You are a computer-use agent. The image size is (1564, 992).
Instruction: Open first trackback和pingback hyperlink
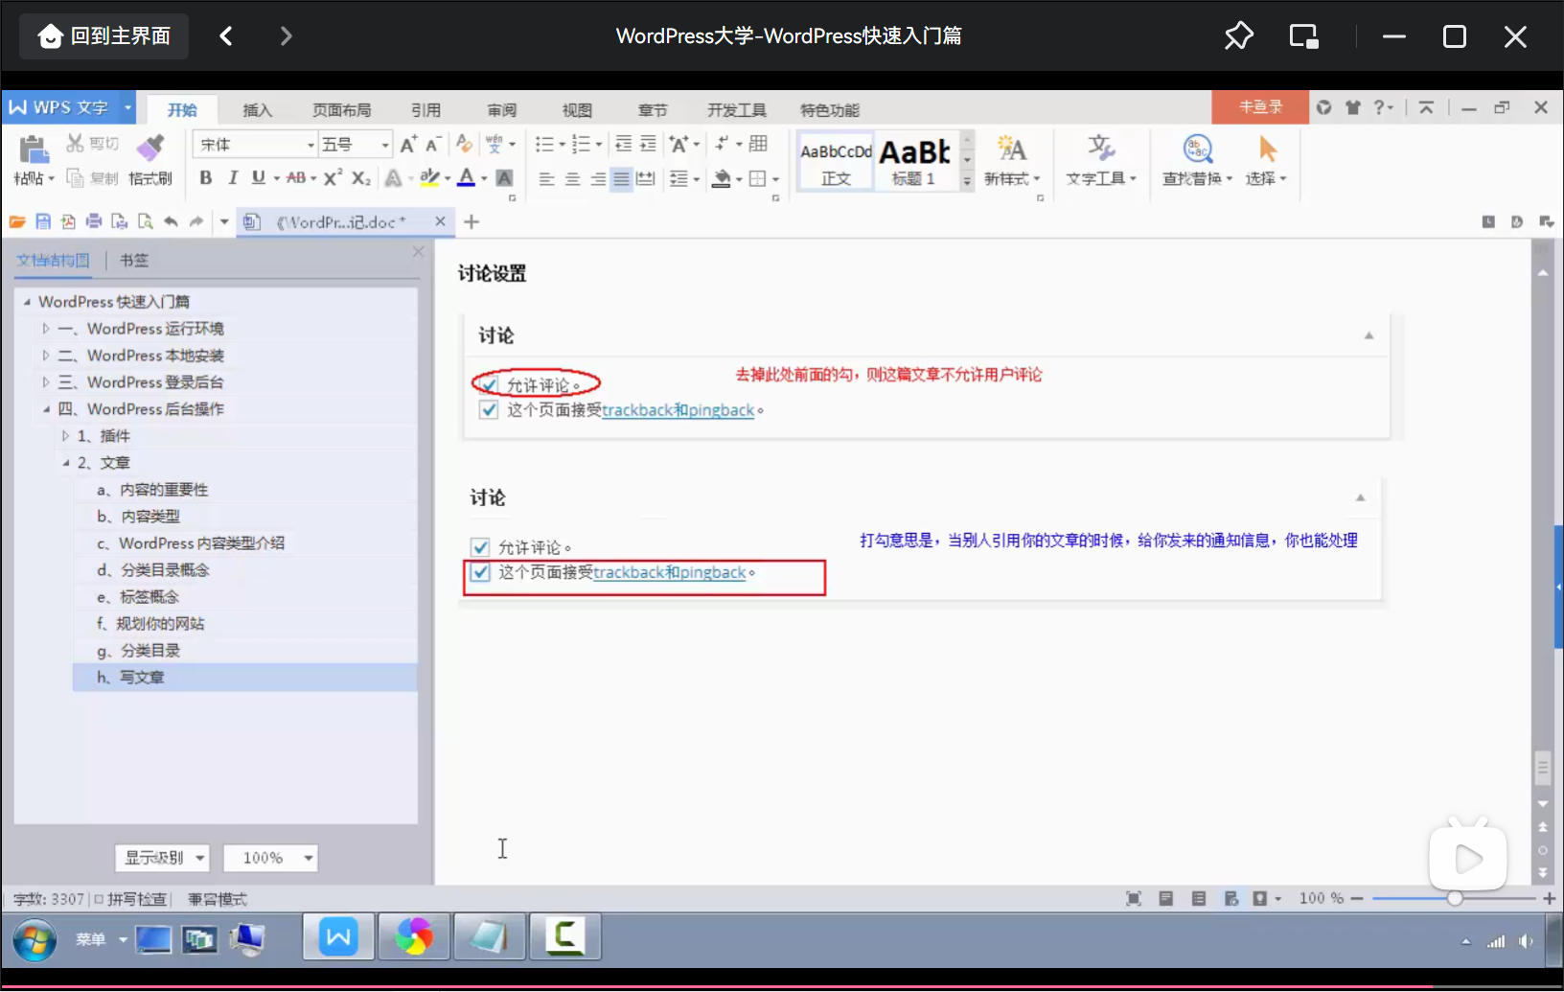click(678, 410)
